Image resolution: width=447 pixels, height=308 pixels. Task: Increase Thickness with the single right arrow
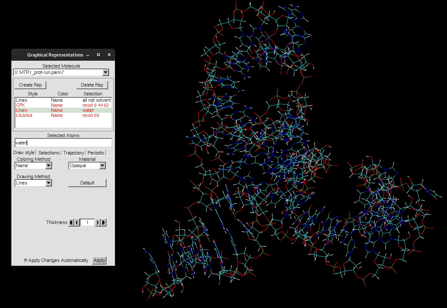pyautogui.click(x=98, y=223)
